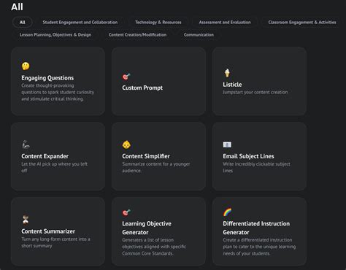The width and height of the screenshot is (346, 270).
Task: Click 'Create a differentiated instruction plan' text
Action: click(259, 247)
